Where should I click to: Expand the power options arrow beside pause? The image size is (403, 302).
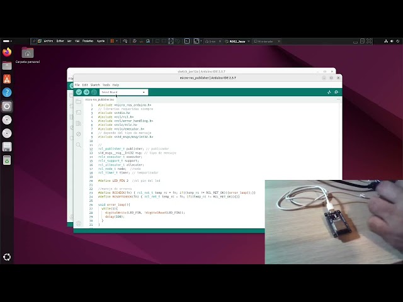[117, 41]
